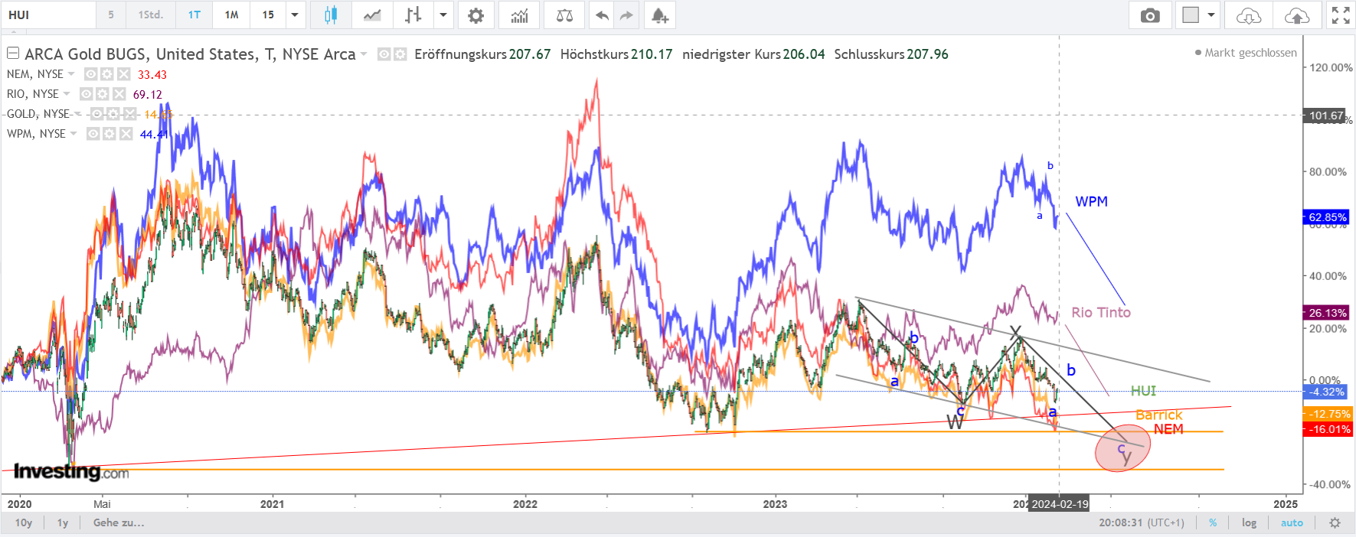Enter fullscreen mode
Image resolution: width=1356 pixels, height=537 pixels.
click(x=1341, y=15)
